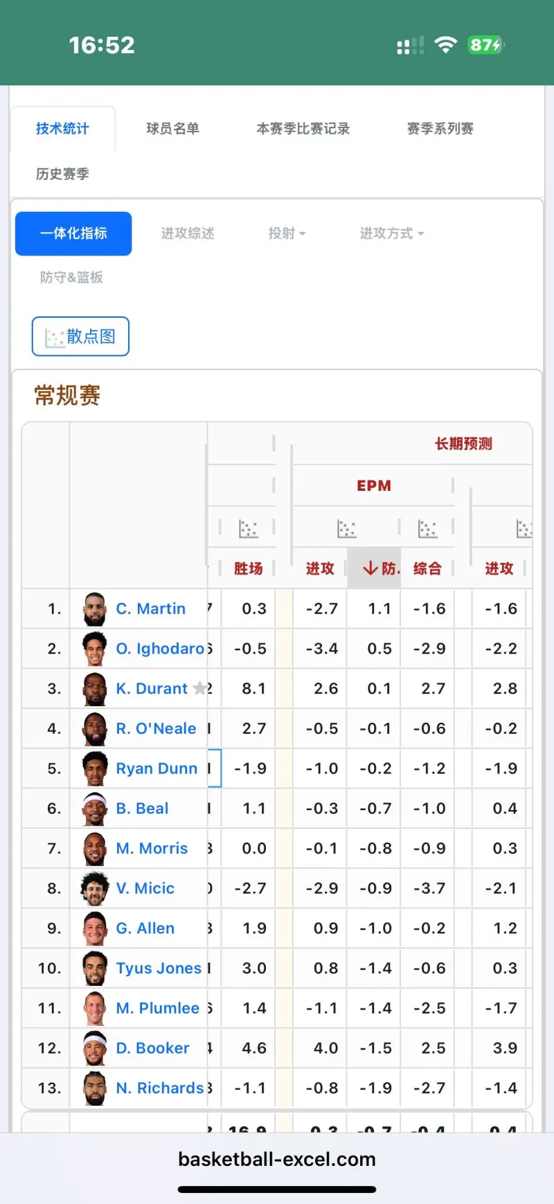This screenshot has height=1204, width=554.
Task: Open scatter plot icon above 胜场 column
Action: pyautogui.click(x=248, y=529)
